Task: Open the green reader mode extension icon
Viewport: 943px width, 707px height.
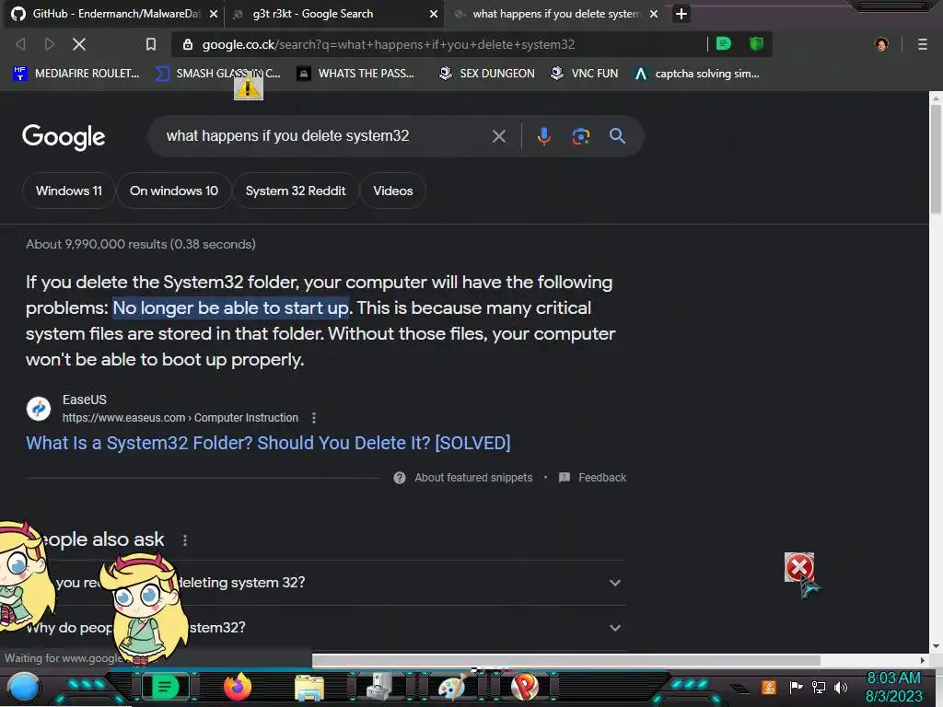Action: pos(724,44)
